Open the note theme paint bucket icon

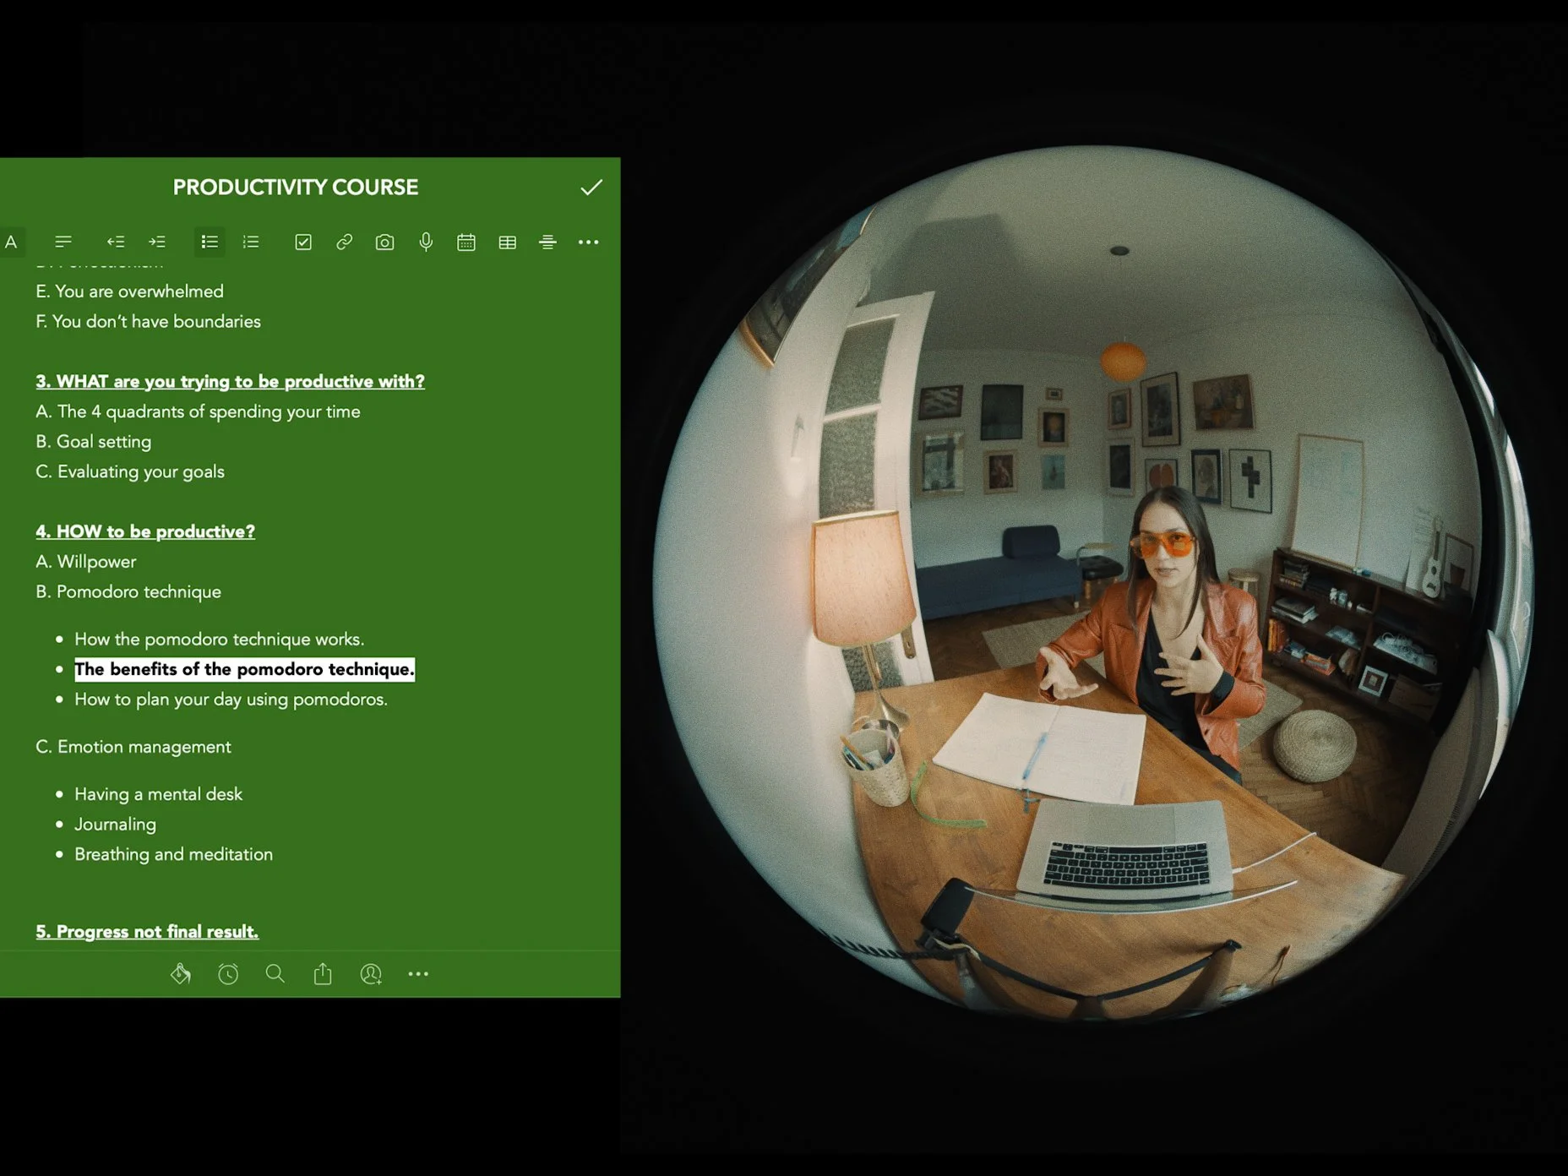(181, 974)
